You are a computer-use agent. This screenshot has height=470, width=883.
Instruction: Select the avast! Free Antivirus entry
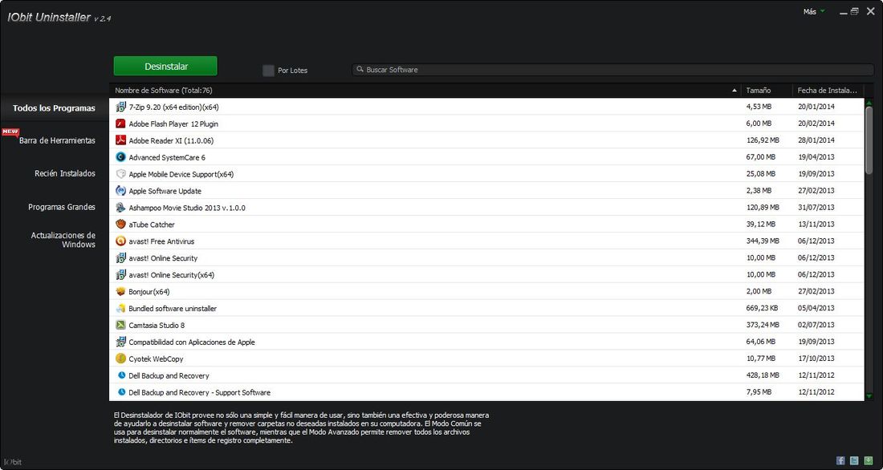click(x=486, y=241)
